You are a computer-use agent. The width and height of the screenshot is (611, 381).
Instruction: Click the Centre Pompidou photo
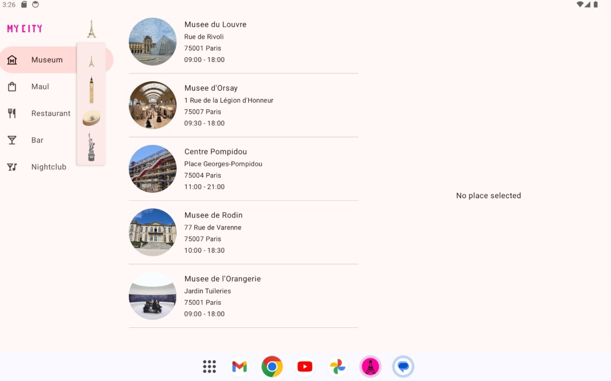pyautogui.click(x=153, y=169)
